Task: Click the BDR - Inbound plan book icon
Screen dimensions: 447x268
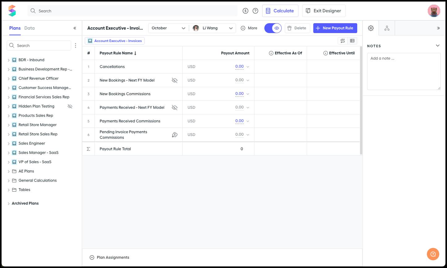Action: click(14, 60)
